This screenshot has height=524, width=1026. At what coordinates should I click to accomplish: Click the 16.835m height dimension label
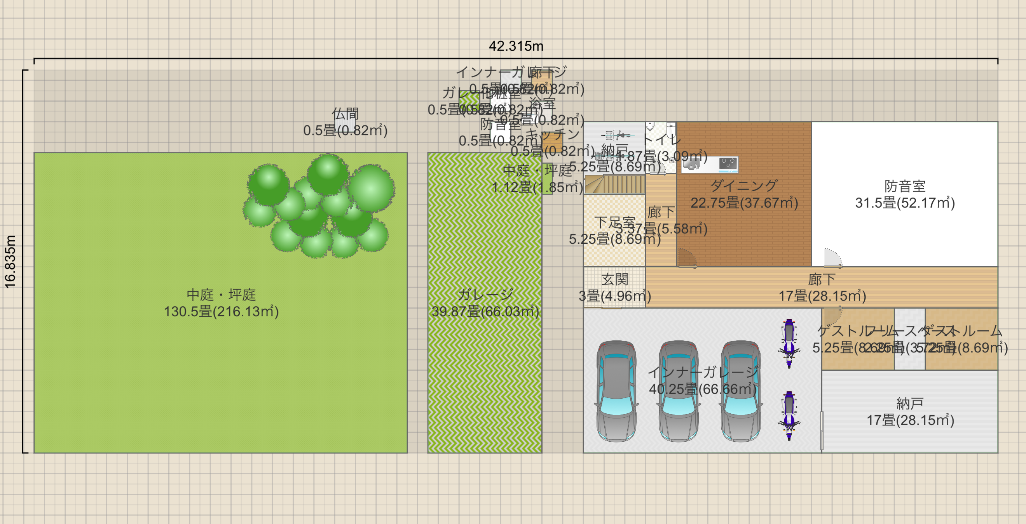pos(10,261)
